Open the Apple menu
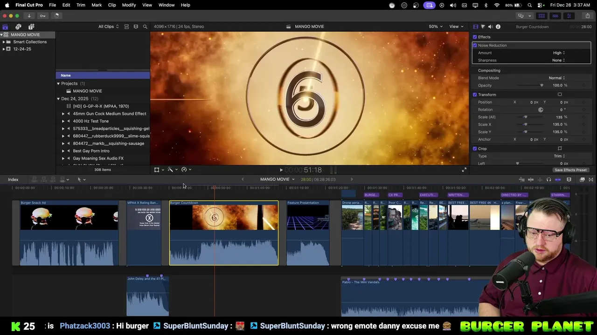This screenshot has width=597, height=335. click(7, 5)
